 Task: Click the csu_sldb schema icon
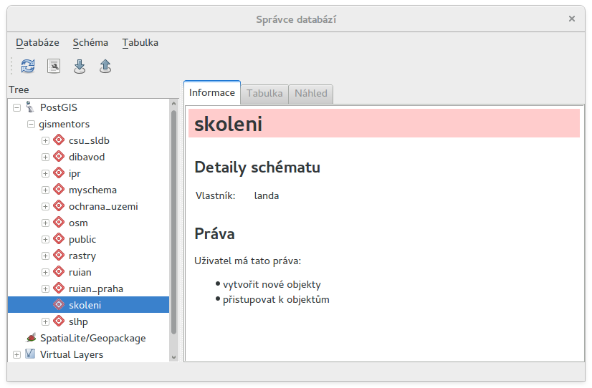coord(59,140)
